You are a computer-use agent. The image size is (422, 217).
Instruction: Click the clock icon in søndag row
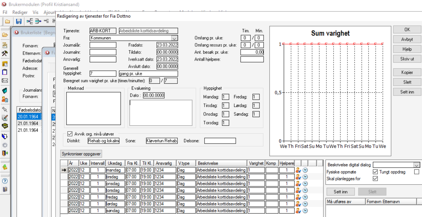pos(305,211)
